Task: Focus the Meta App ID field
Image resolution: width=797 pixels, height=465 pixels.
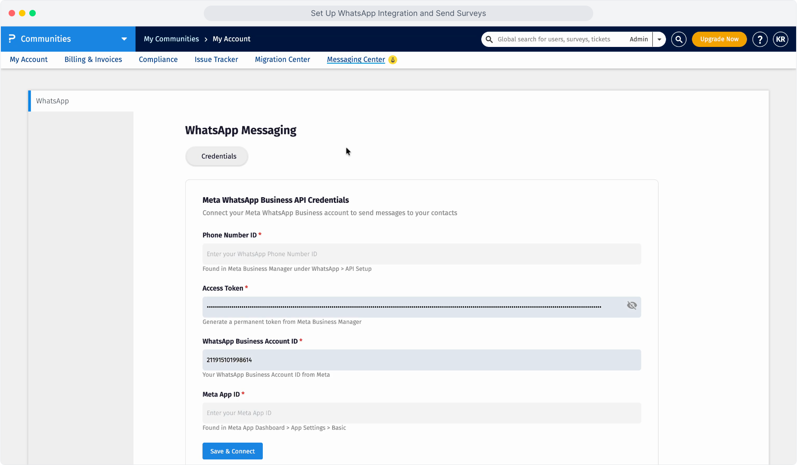Action: 422,413
